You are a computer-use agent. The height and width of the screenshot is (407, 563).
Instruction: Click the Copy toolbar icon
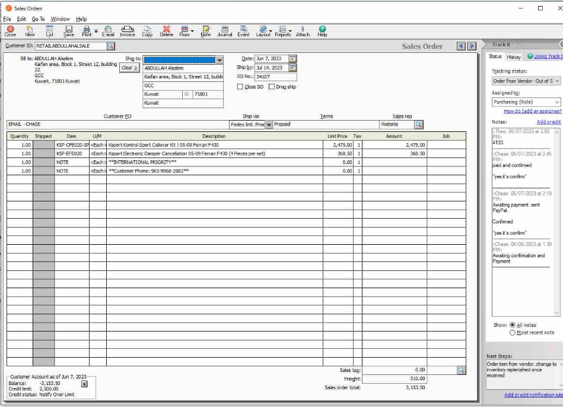147,31
